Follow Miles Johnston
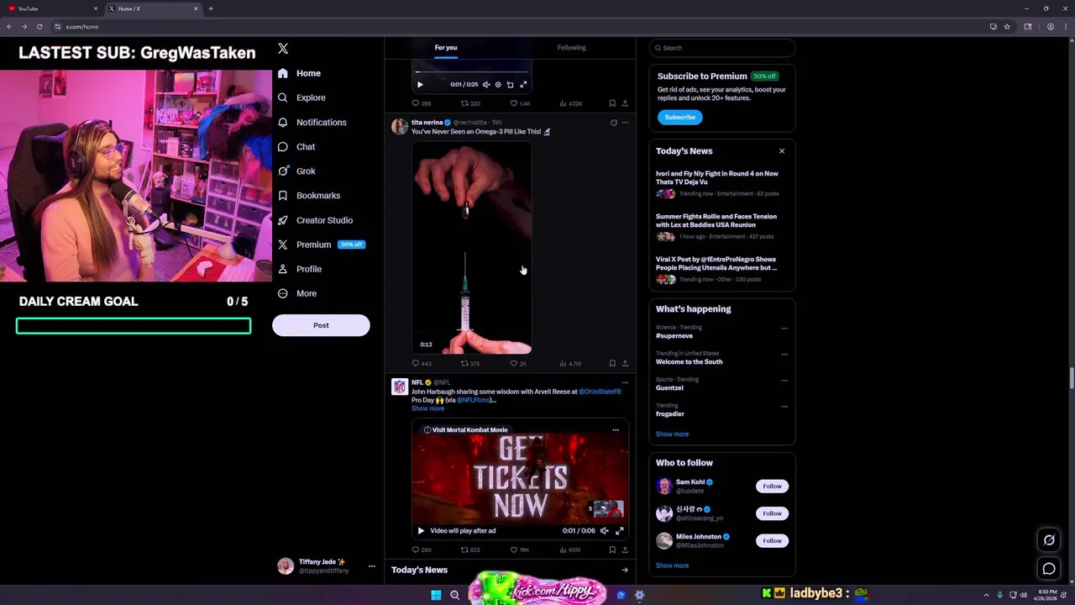This screenshot has height=605, width=1075. tap(772, 540)
